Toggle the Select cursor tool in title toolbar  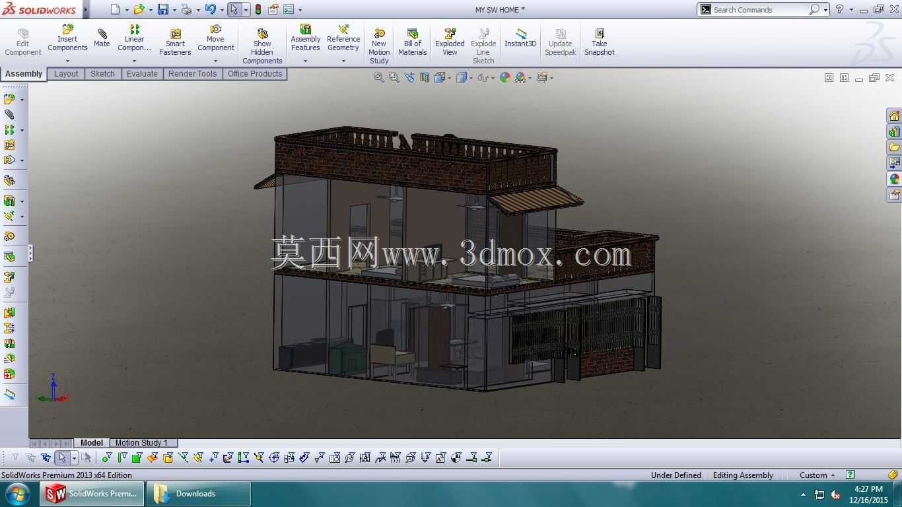(x=233, y=9)
